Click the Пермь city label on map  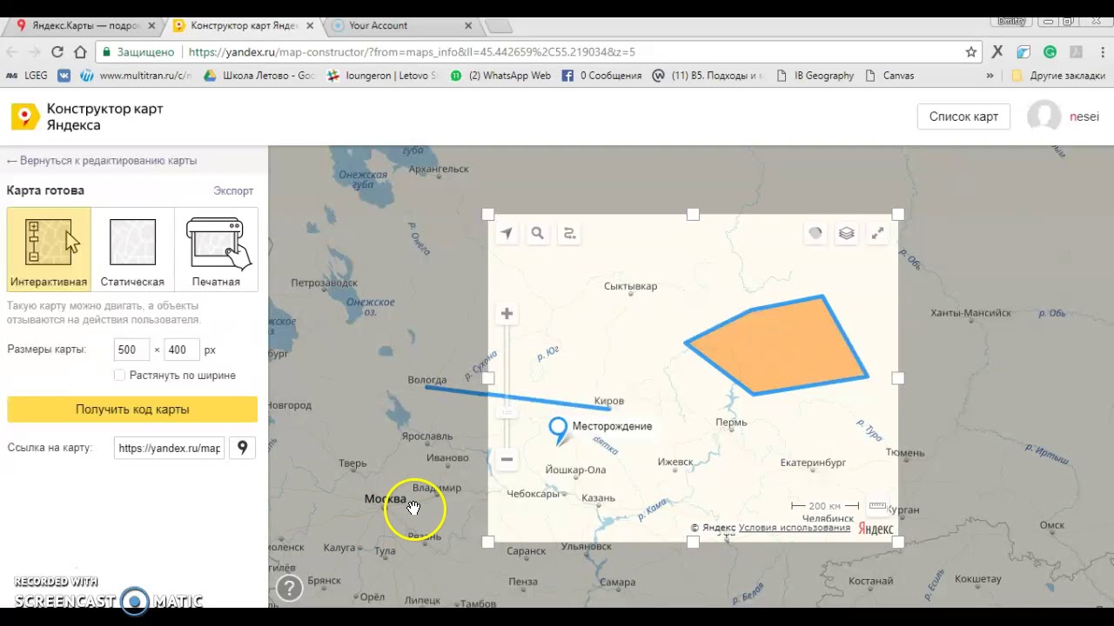(731, 423)
